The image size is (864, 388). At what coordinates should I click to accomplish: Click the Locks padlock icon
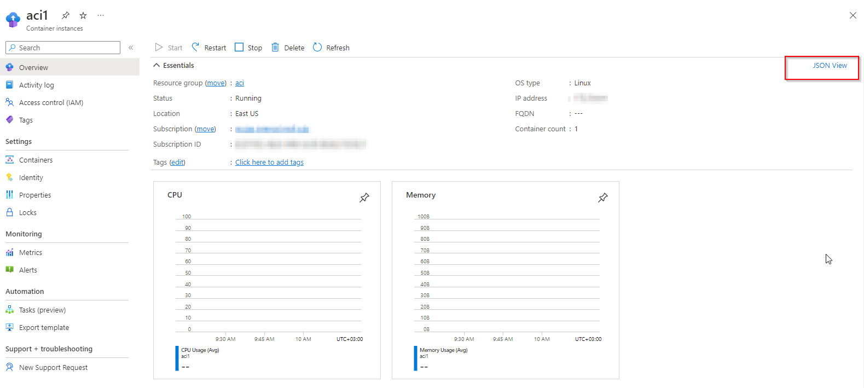point(9,212)
